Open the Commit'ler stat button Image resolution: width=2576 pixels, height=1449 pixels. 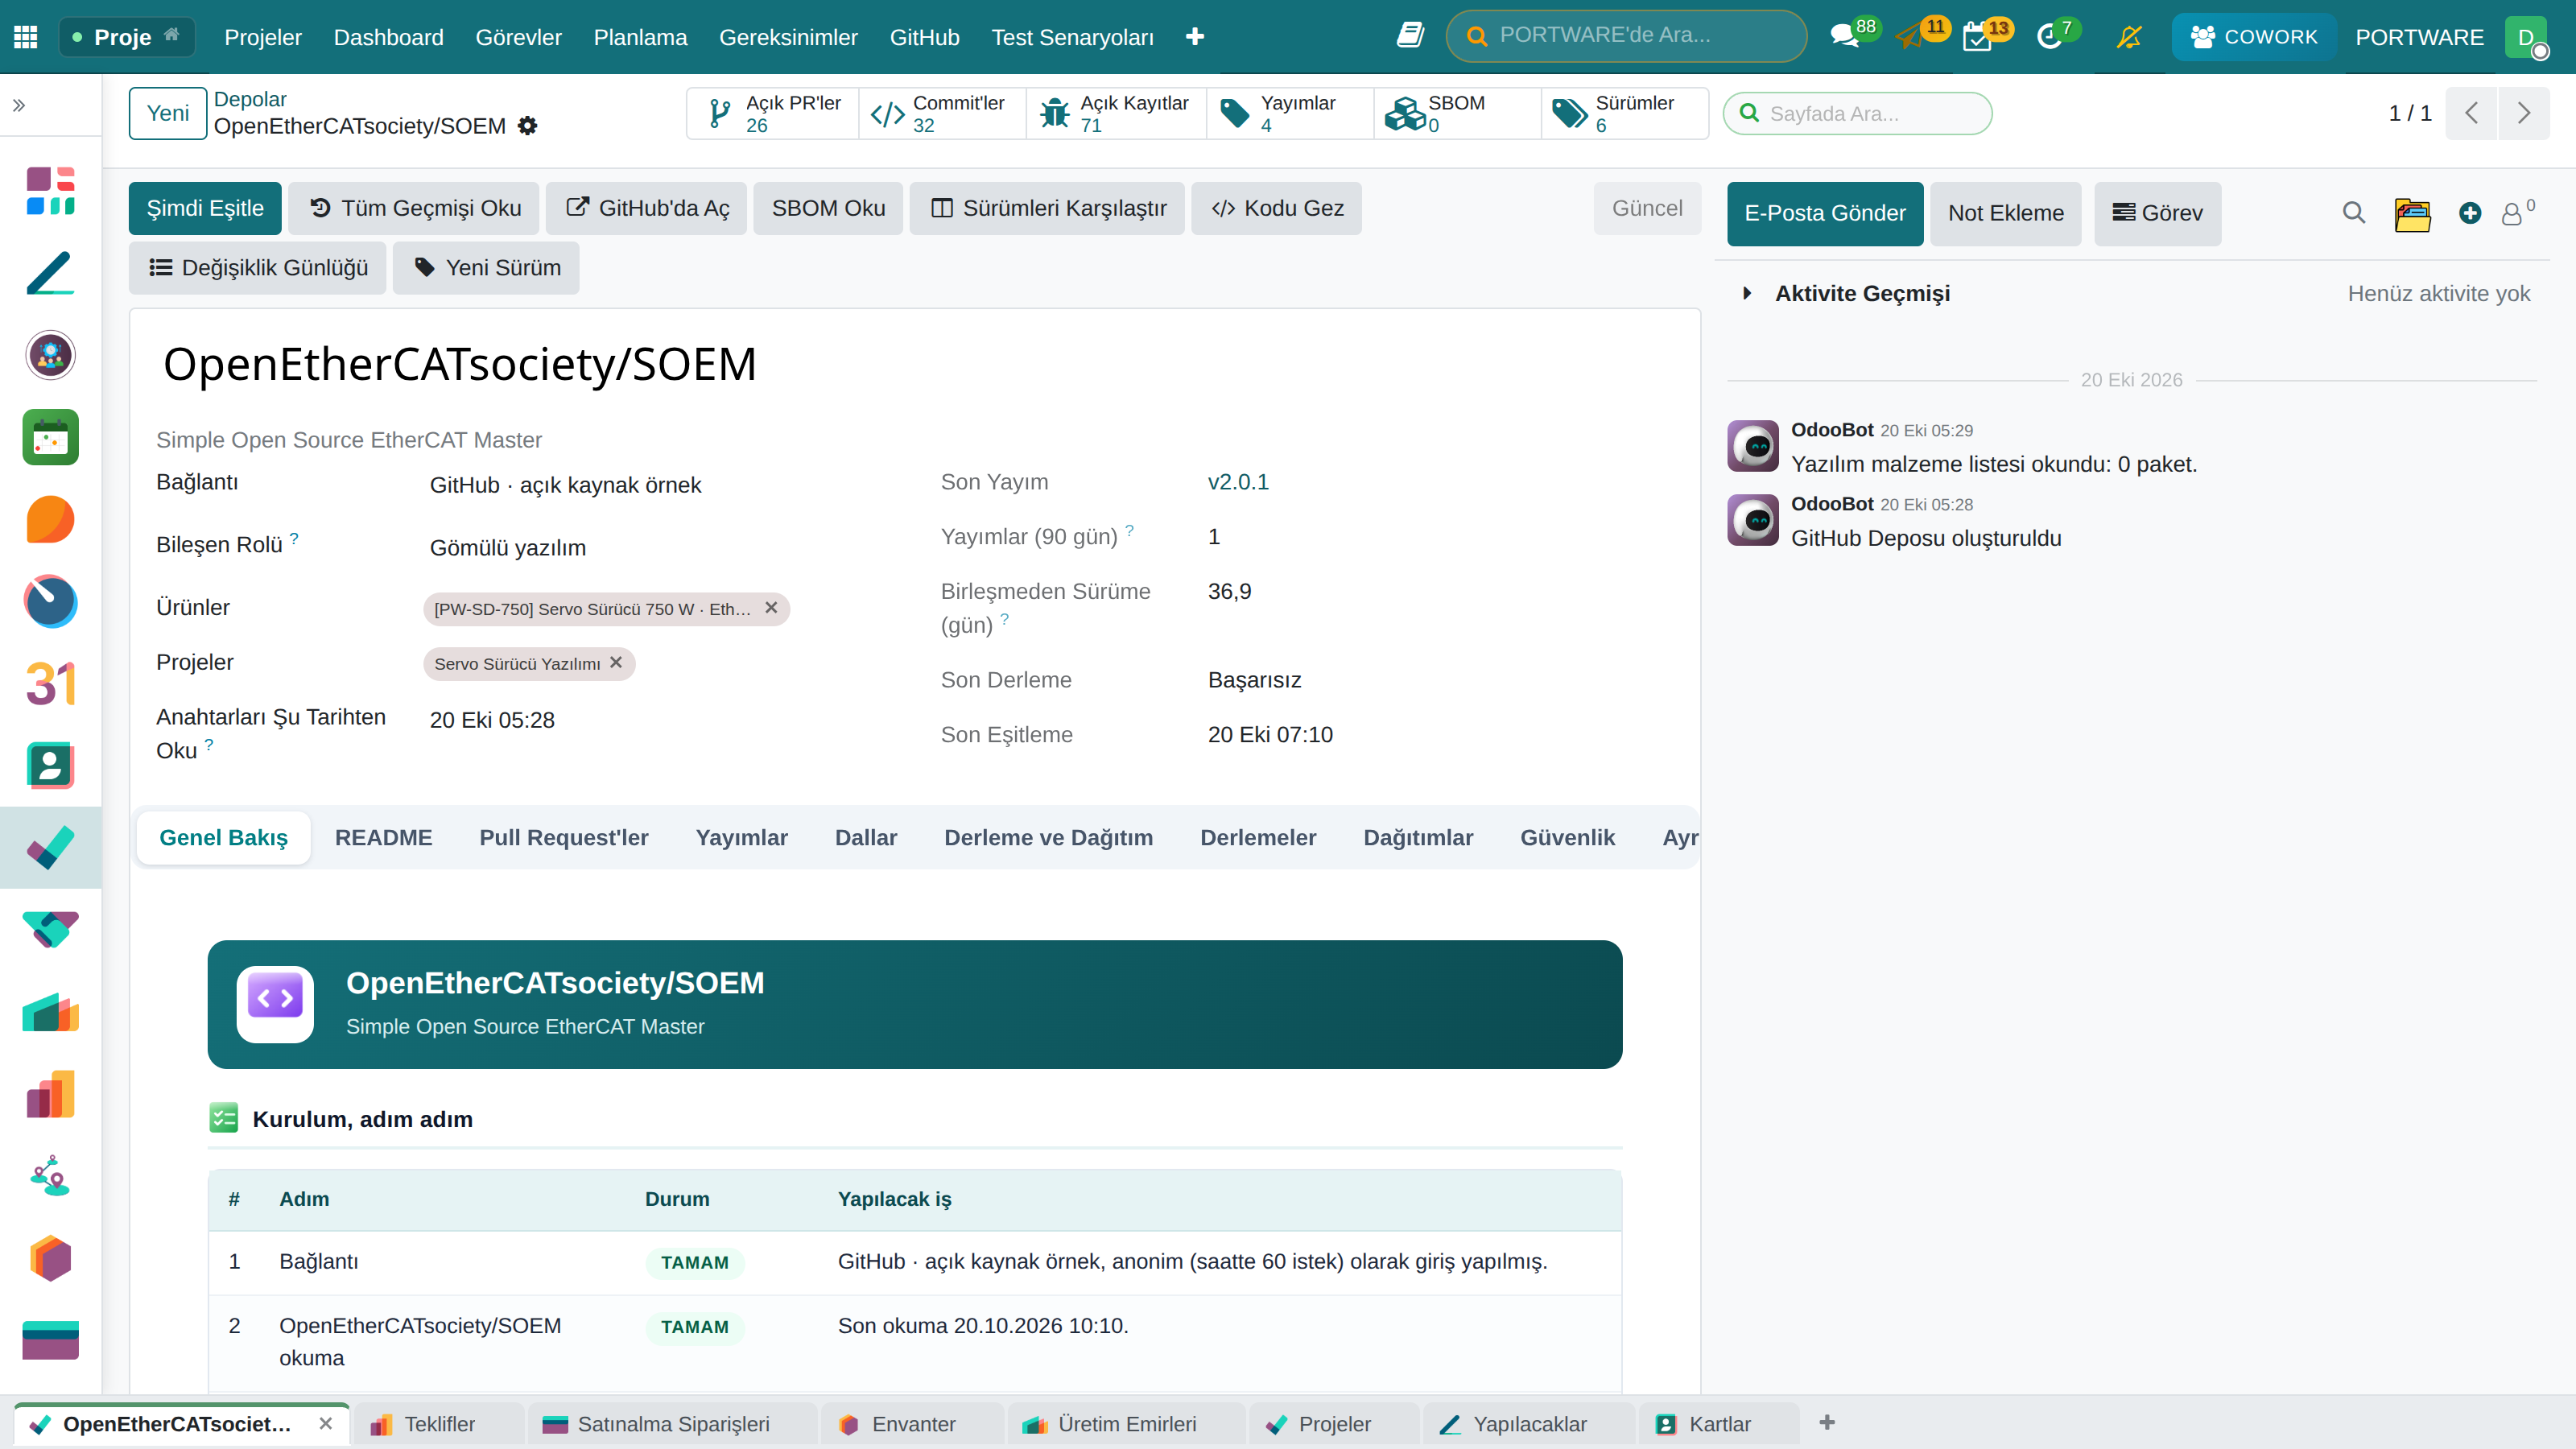tap(941, 113)
